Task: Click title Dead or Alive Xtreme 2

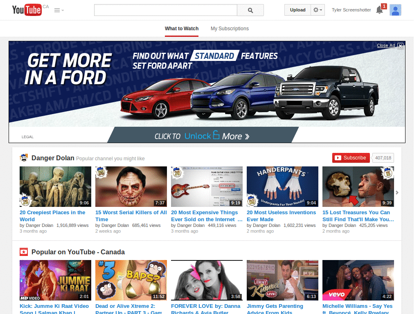Action: [129, 309]
